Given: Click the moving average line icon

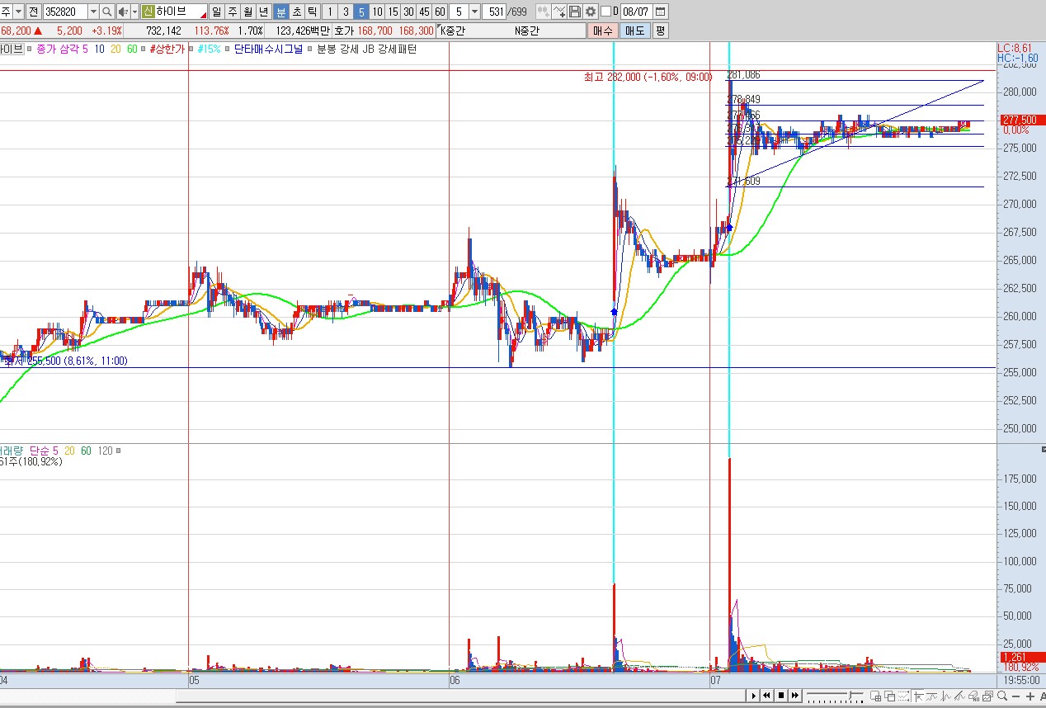Looking at the screenshot, I should [x=932, y=696].
